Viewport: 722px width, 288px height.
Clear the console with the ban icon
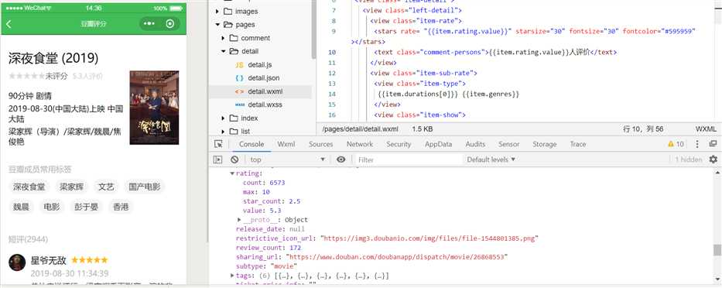click(234, 159)
